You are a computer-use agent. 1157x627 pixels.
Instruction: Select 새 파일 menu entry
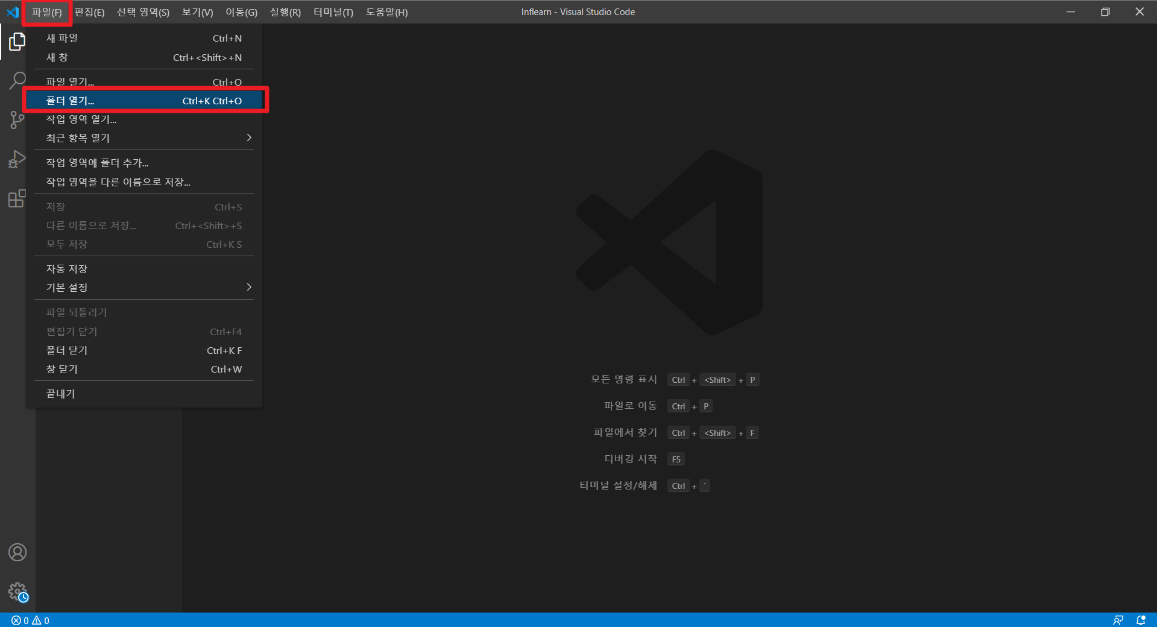[144, 39]
